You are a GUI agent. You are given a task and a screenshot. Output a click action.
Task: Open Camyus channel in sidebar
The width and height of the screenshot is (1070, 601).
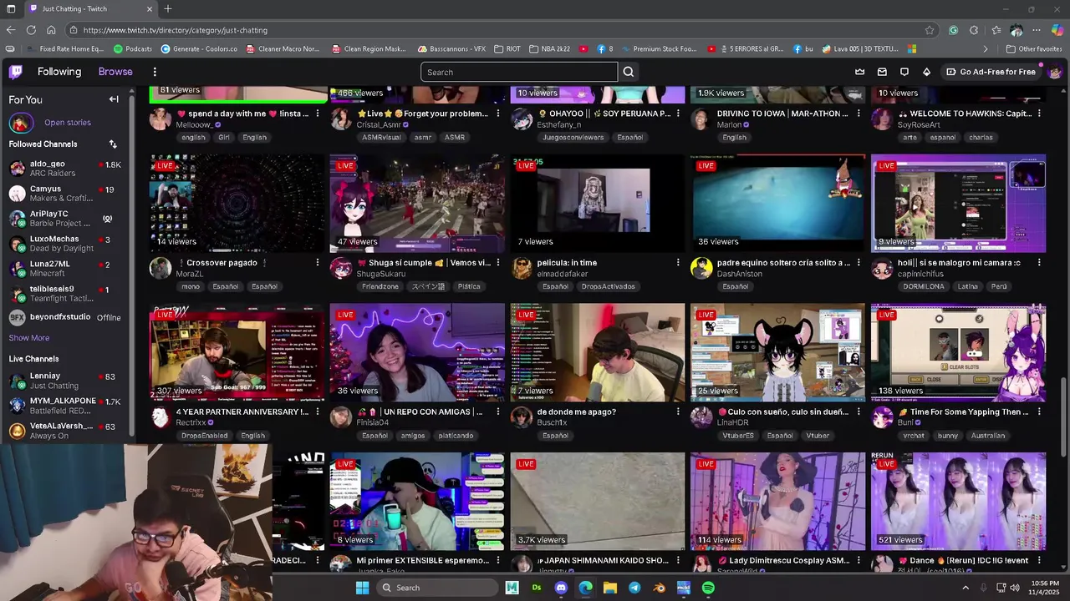pos(65,194)
